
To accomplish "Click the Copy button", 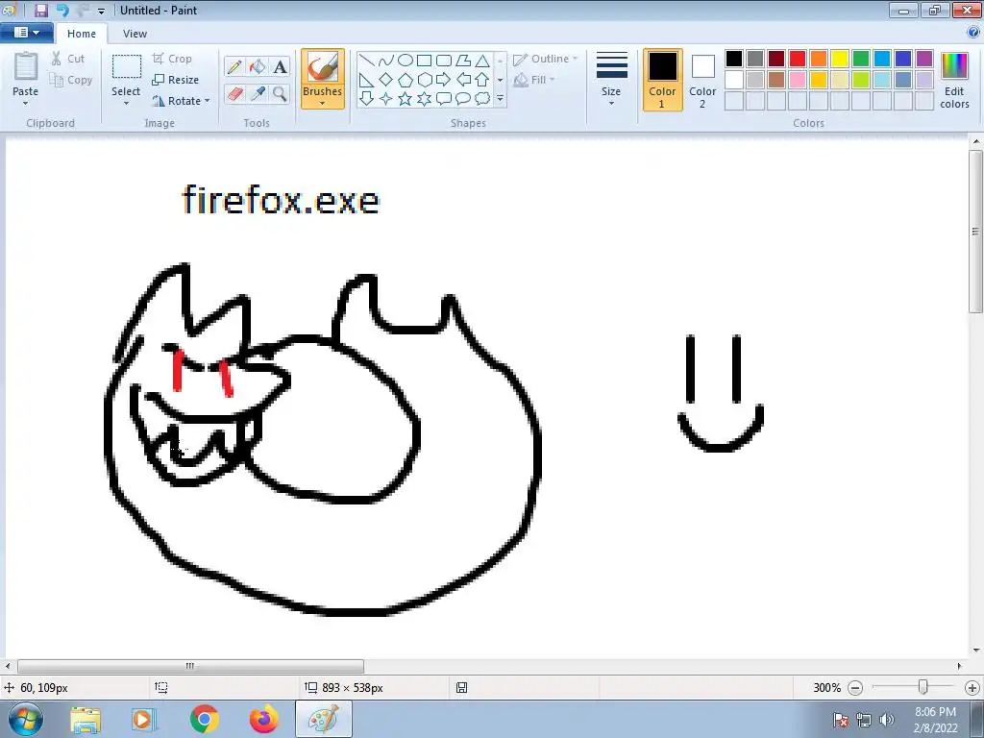I will tap(71, 80).
